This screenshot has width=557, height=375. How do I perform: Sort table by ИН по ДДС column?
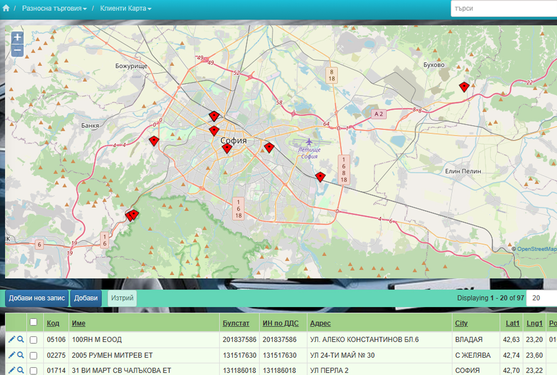(281, 323)
